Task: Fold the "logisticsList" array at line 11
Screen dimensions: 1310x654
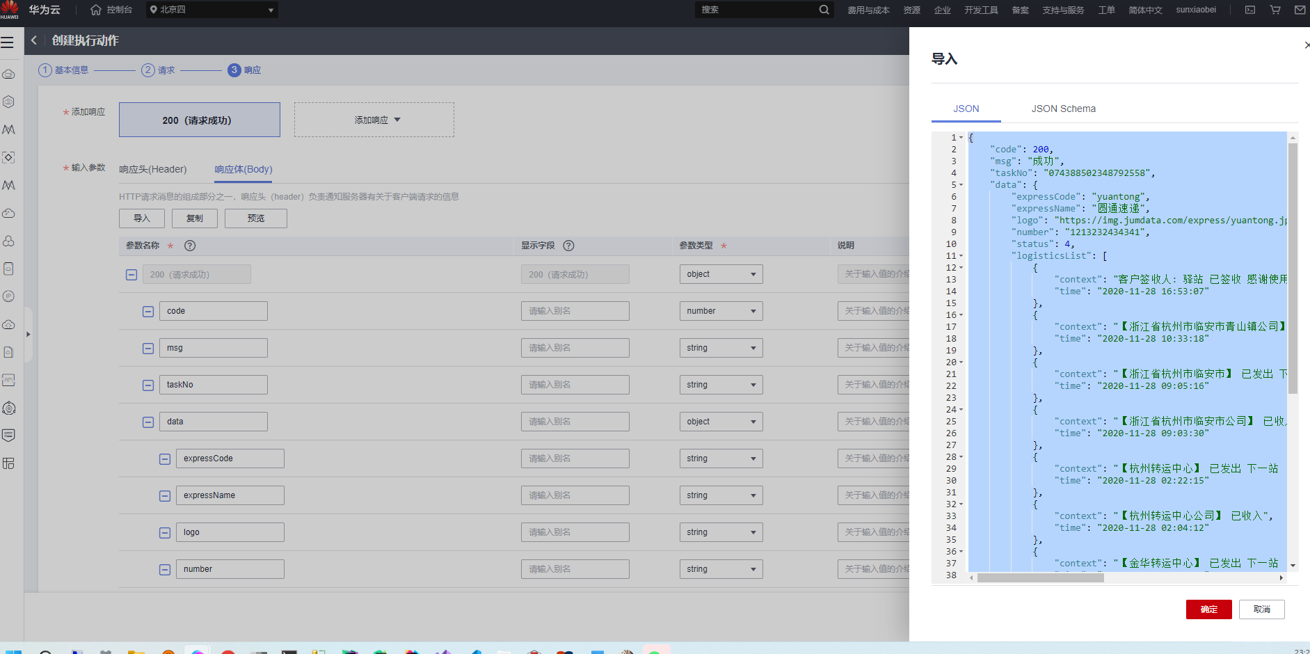Action: tap(961, 256)
